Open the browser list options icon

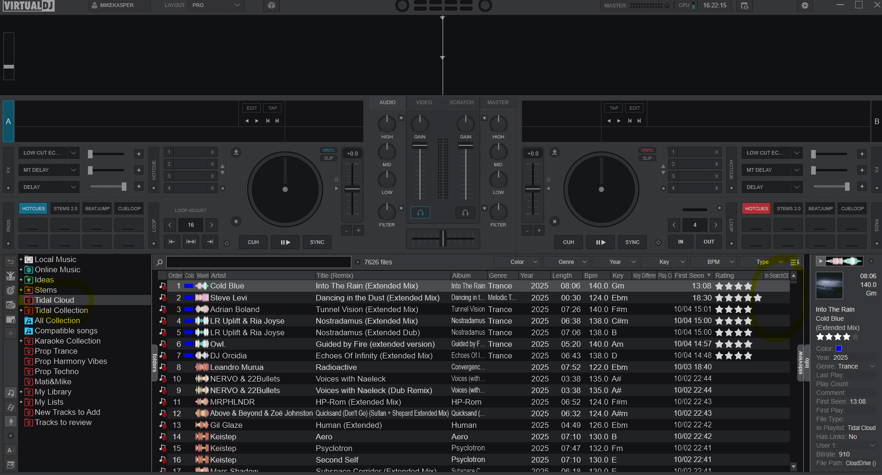click(794, 262)
